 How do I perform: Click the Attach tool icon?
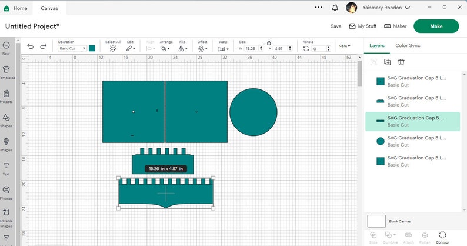click(408, 235)
